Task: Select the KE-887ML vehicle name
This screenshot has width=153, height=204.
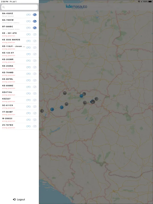Action: point(8,79)
